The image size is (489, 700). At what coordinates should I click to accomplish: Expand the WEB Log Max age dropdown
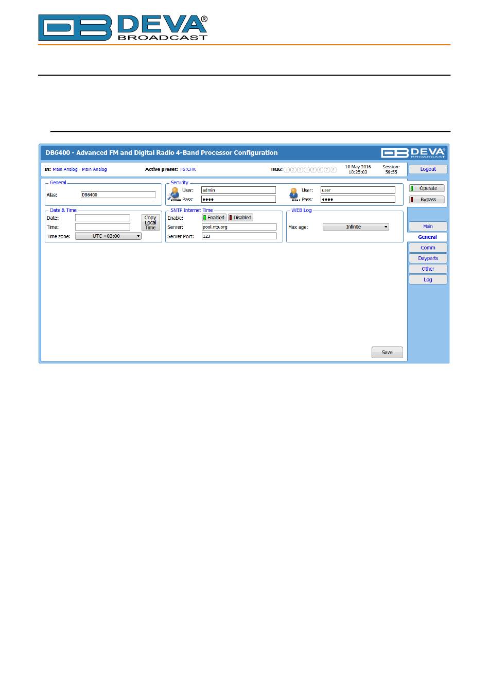click(x=356, y=227)
